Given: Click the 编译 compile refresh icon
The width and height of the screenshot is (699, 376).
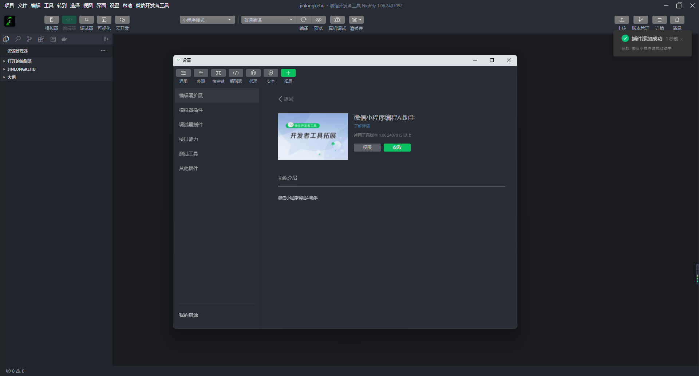Looking at the screenshot, I should [304, 20].
